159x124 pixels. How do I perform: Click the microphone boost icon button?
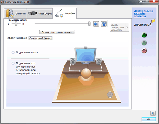coord(104,24)
